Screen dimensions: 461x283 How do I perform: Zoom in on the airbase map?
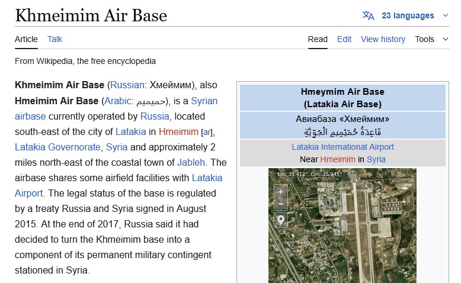tap(281, 192)
